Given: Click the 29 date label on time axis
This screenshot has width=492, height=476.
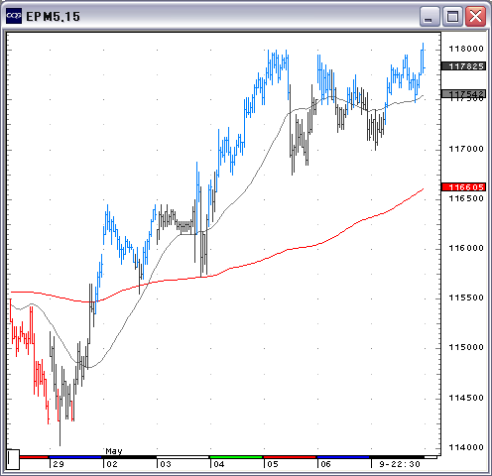Looking at the screenshot, I should click(x=59, y=464).
